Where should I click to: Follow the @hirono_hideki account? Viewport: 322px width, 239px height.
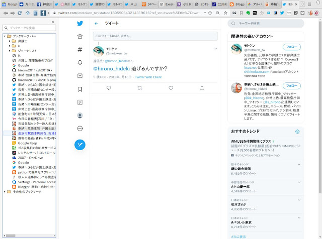[x=292, y=86]
